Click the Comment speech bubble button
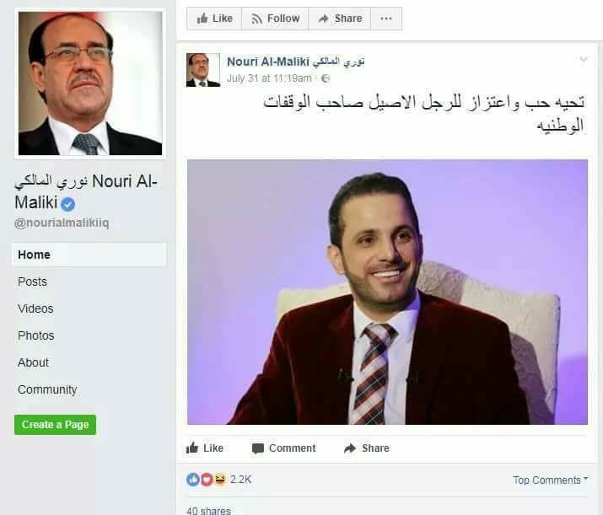603x515 pixels. point(284,448)
